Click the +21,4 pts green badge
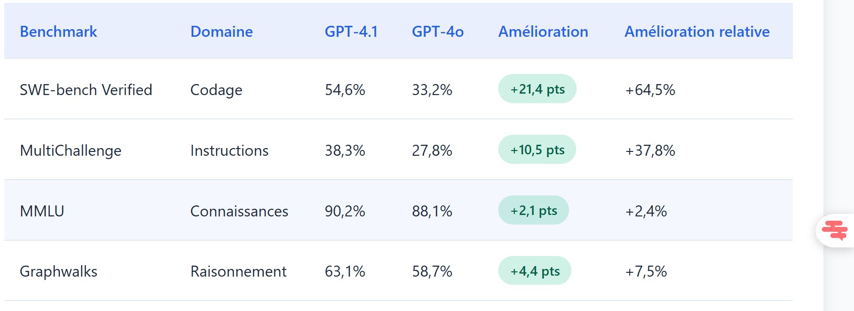Image resolution: width=854 pixels, height=311 pixels. tap(537, 89)
